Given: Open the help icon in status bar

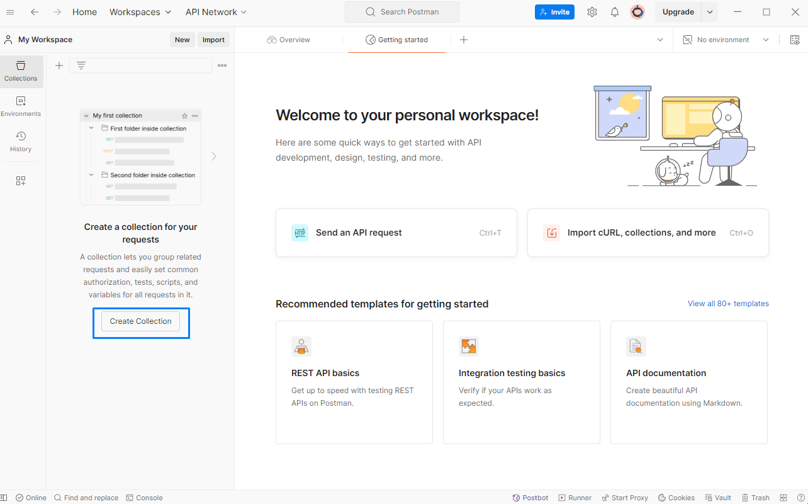Looking at the screenshot, I should click(800, 498).
